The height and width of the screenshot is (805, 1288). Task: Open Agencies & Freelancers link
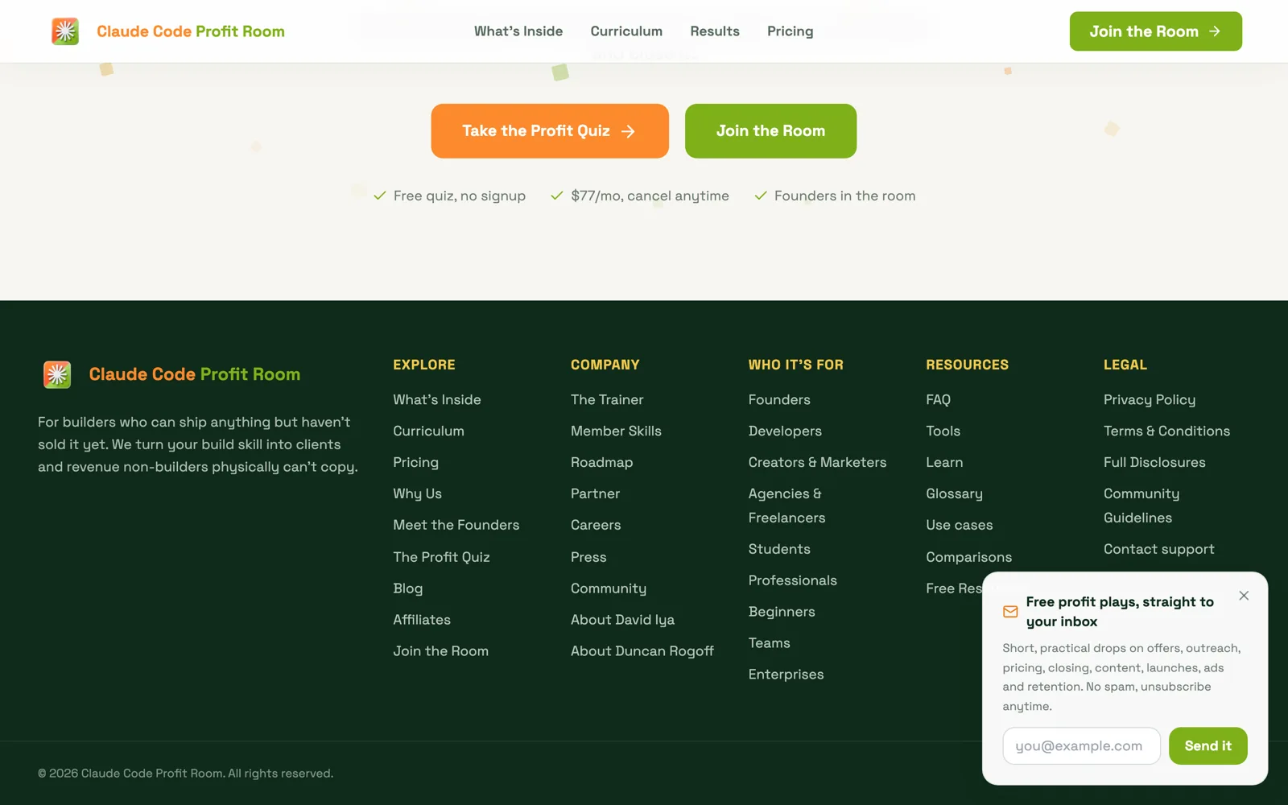tap(786, 506)
